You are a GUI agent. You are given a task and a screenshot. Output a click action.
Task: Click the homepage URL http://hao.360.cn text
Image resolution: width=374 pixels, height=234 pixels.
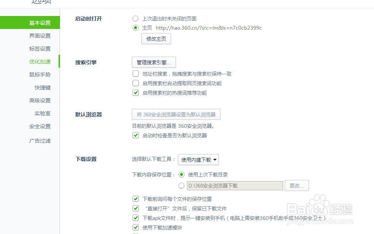click(x=209, y=28)
